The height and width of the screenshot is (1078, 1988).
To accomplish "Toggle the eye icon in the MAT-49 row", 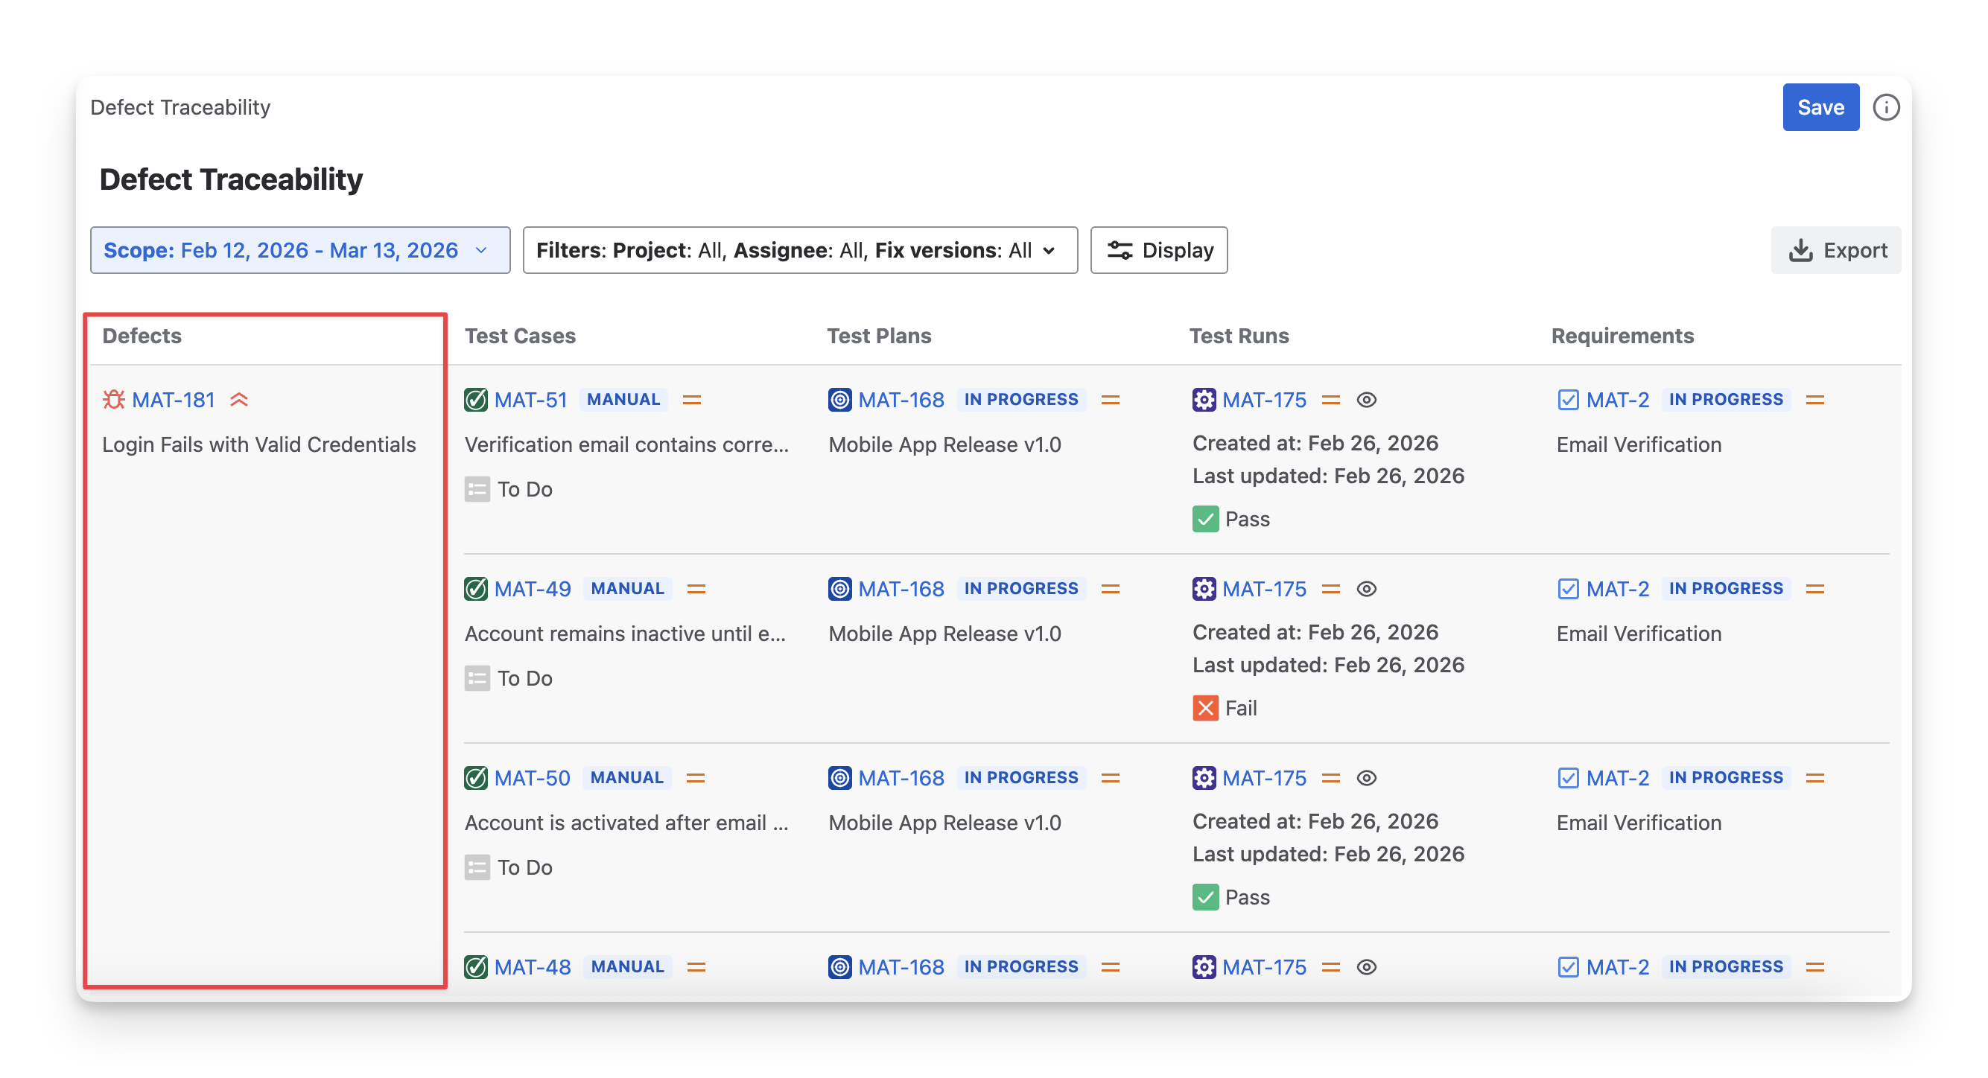I will pyautogui.click(x=1367, y=588).
